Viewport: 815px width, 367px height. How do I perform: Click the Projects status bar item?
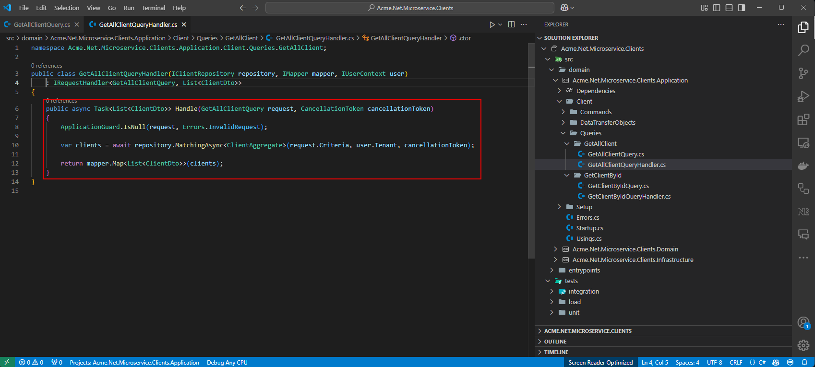point(134,362)
